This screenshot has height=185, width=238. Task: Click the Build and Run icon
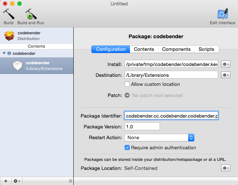(31, 14)
